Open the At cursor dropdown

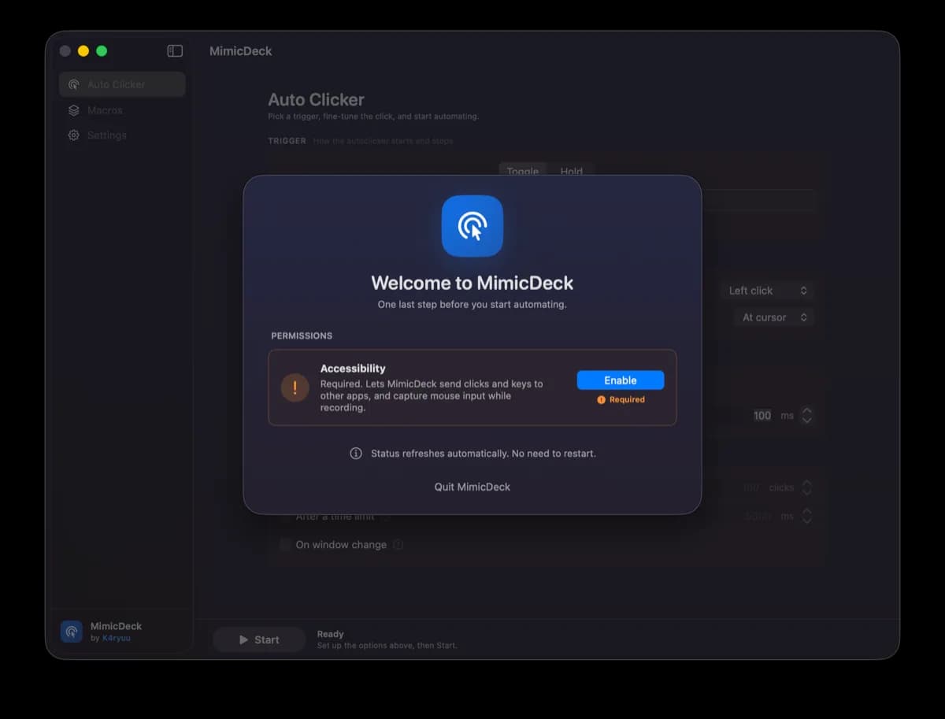coord(774,317)
